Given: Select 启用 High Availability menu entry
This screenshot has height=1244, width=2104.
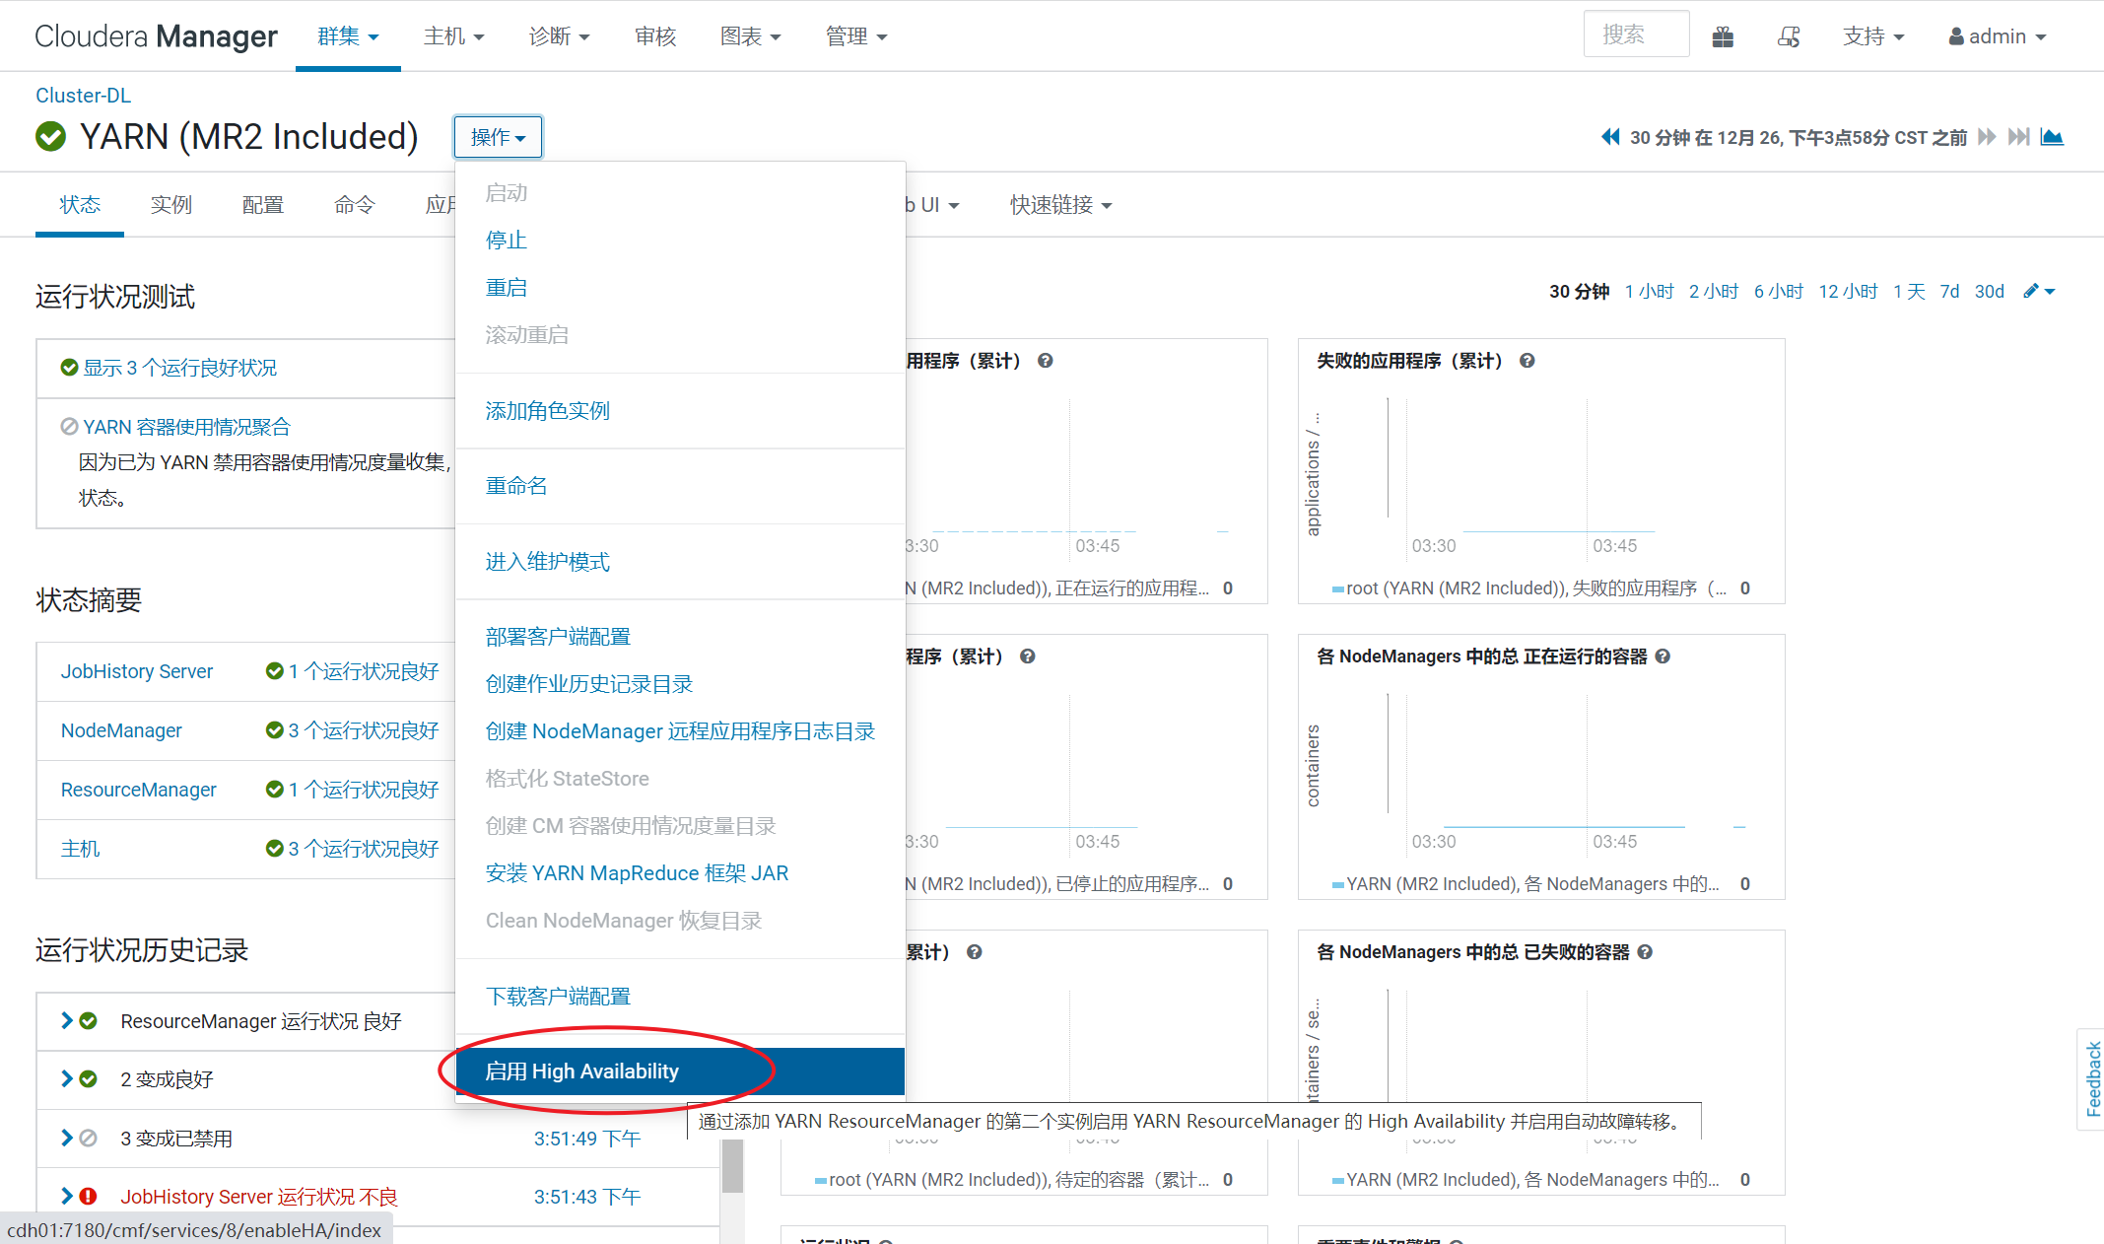Looking at the screenshot, I should pyautogui.click(x=581, y=1071).
